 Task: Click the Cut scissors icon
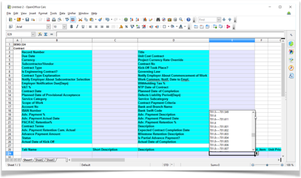80,20
